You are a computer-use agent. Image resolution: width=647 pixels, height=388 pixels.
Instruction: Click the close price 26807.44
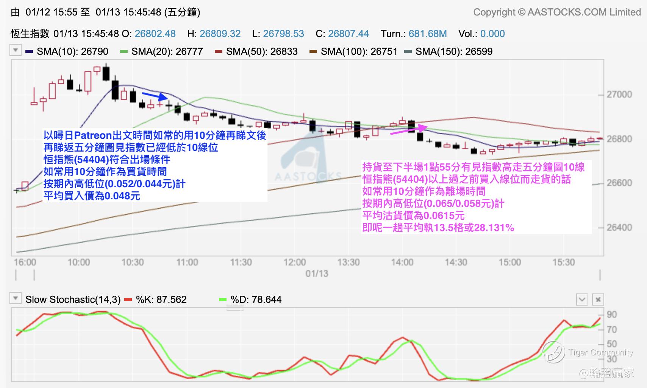pyautogui.click(x=349, y=34)
